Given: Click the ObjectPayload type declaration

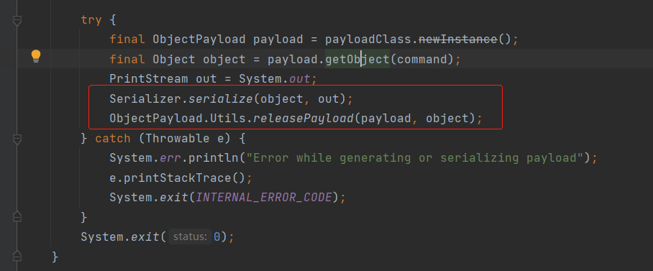Looking at the screenshot, I should (x=198, y=40).
